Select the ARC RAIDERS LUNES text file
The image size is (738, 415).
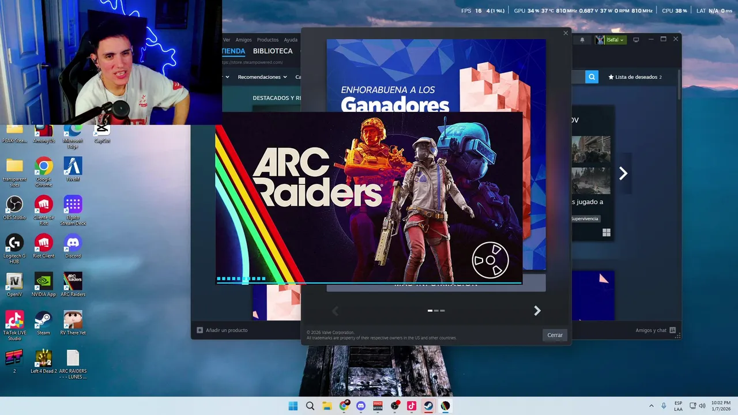coord(73,364)
